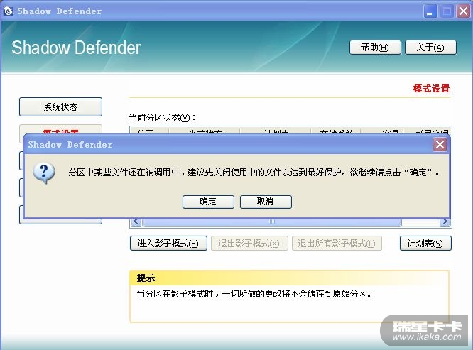Click 进入影子模式(E) button
This screenshot has width=473, height=350.
coord(168,243)
